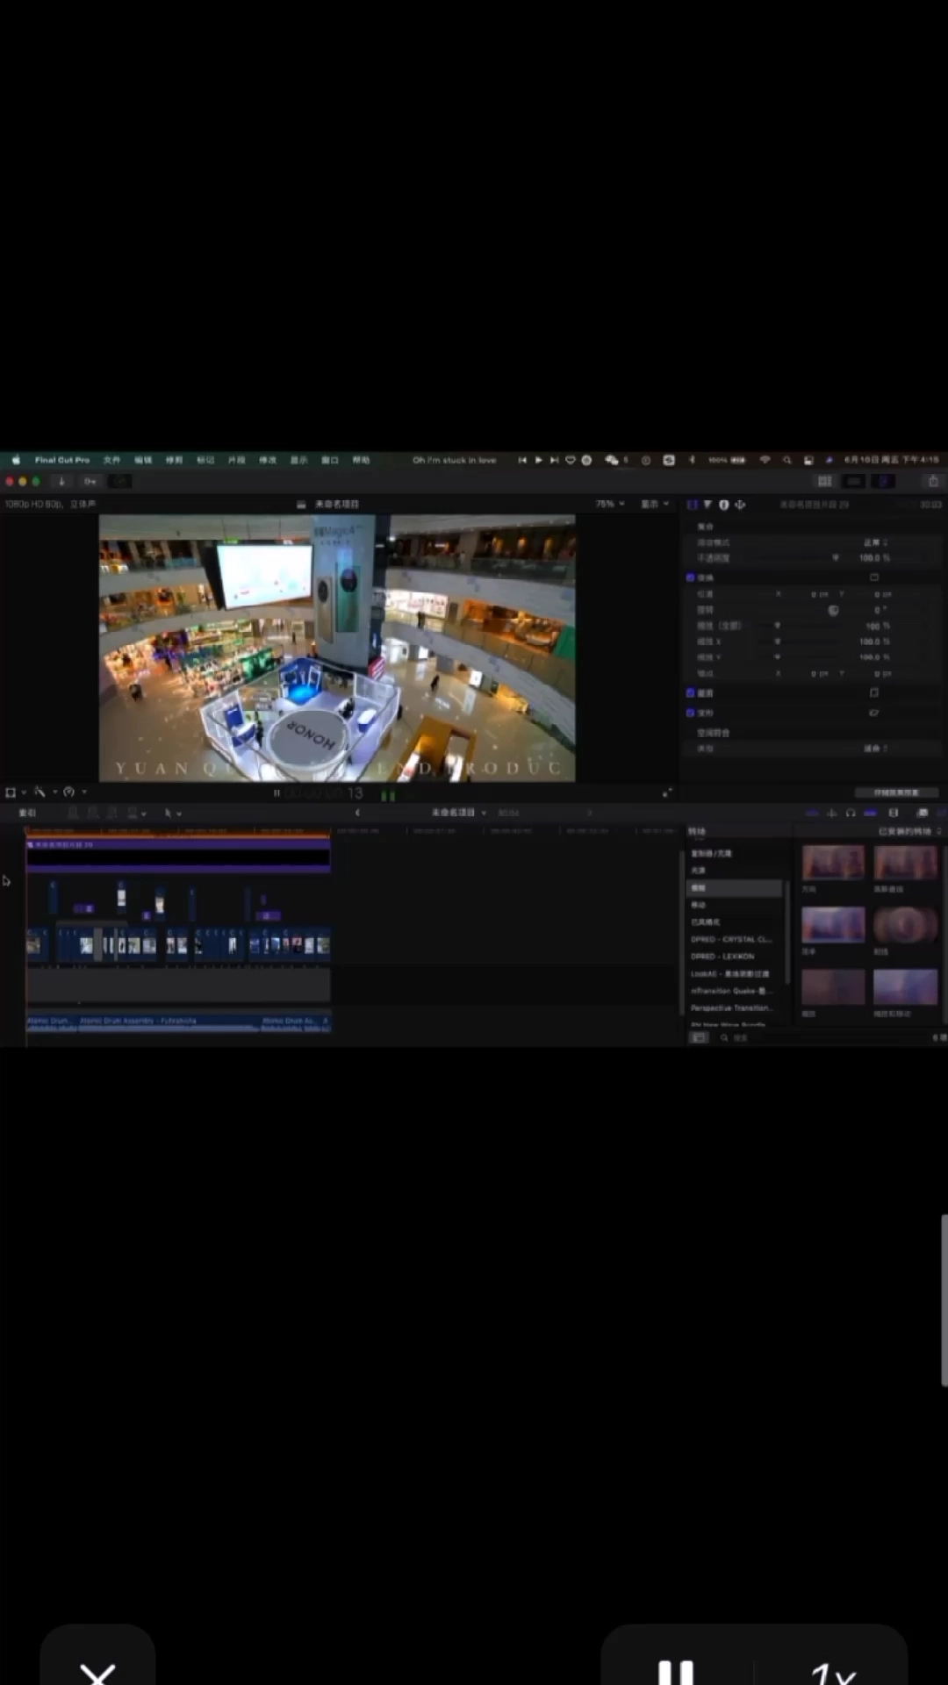948x1685 pixels.
Task: Pause playback in the viewer
Action: pos(276,792)
